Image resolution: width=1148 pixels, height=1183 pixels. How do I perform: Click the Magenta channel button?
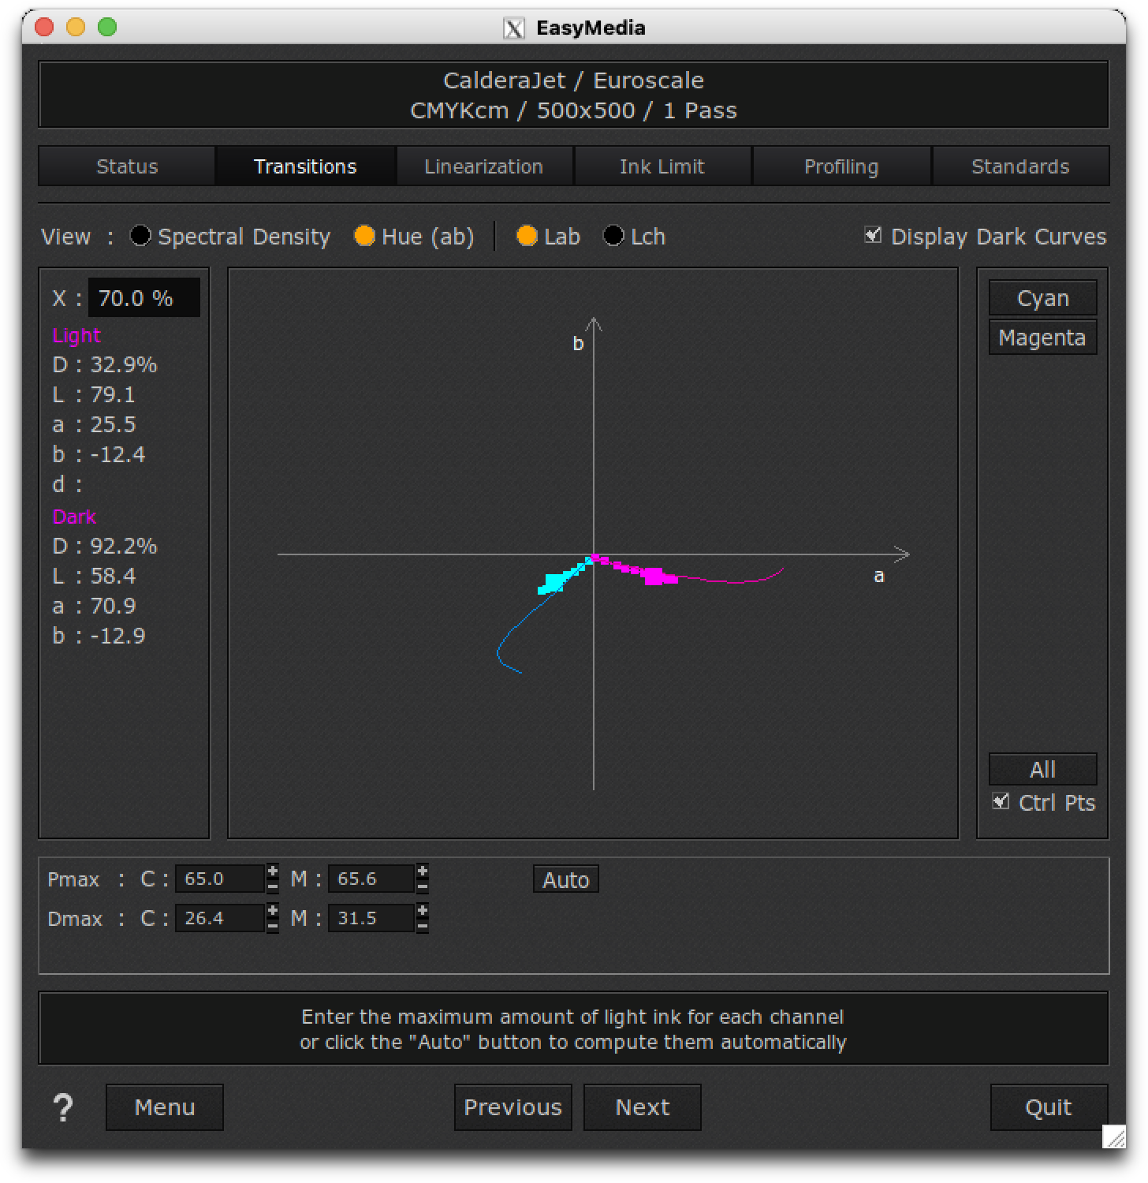coord(1042,338)
